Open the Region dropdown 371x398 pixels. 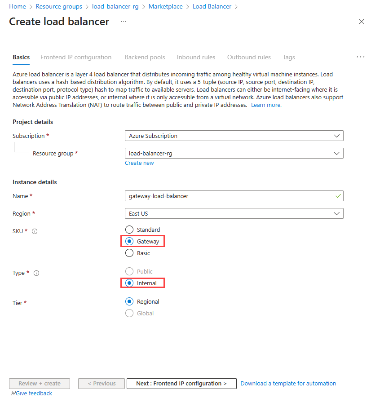point(234,213)
